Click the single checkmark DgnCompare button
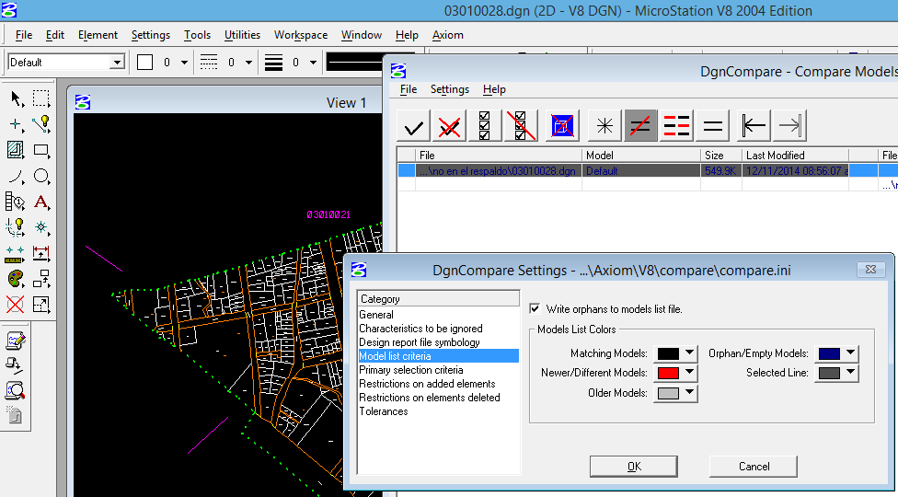Image resolution: width=898 pixels, height=497 pixels. 413,126
